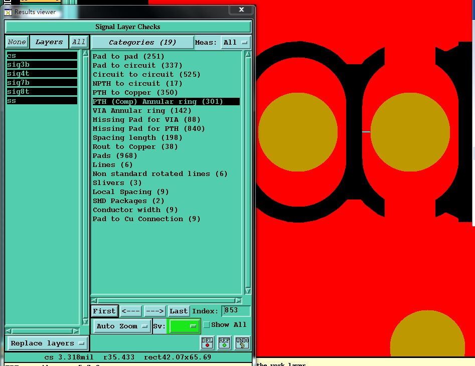Select Conductor width (9) category
Screen dimensions: 475x366
135,210
